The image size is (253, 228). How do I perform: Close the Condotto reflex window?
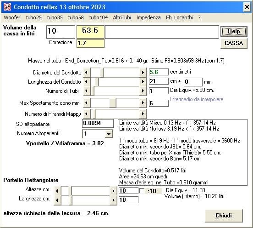click(x=247, y=7)
